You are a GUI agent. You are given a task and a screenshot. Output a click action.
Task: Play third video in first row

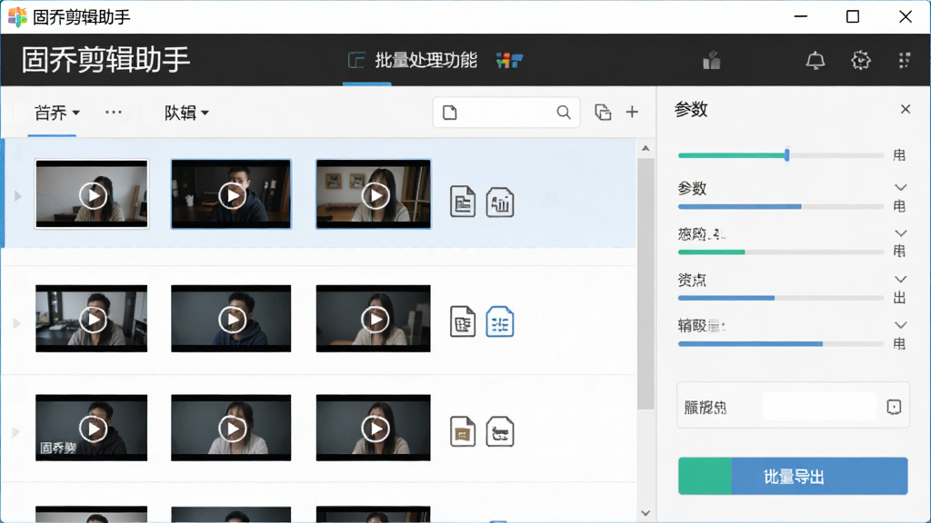click(375, 195)
